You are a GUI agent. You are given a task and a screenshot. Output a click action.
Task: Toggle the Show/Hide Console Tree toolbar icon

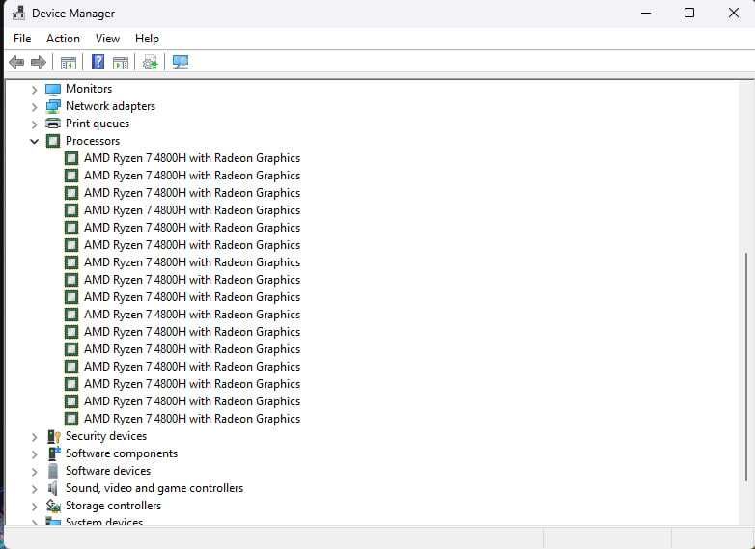69,62
